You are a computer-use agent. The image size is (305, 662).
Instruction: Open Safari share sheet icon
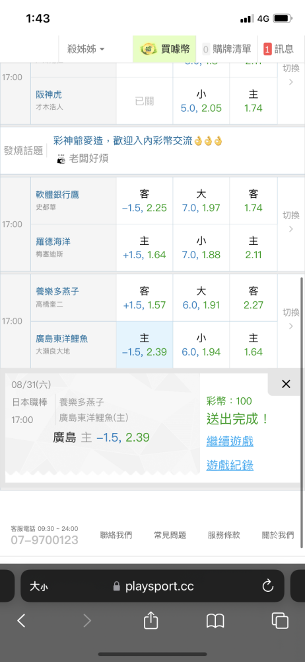pyautogui.click(x=151, y=620)
